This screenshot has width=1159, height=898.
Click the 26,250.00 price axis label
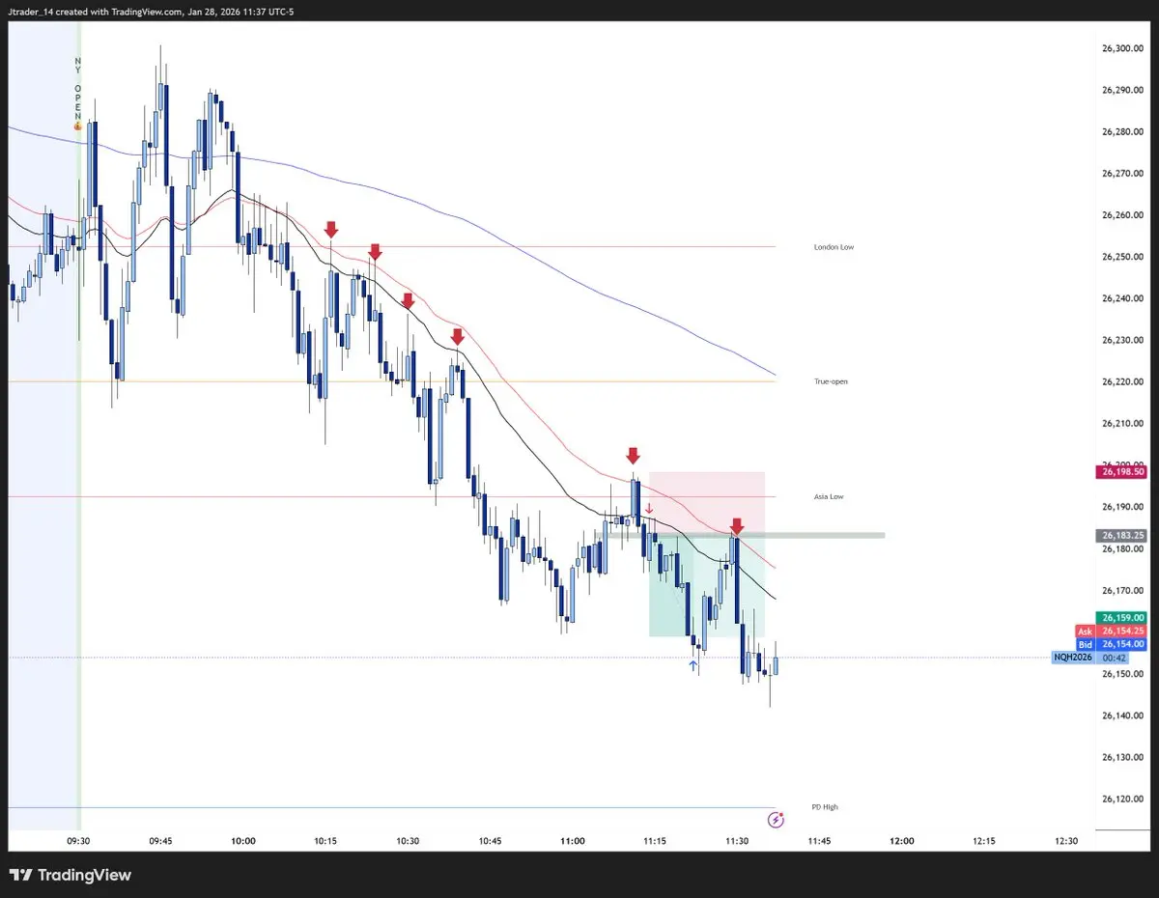coord(1120,257)
